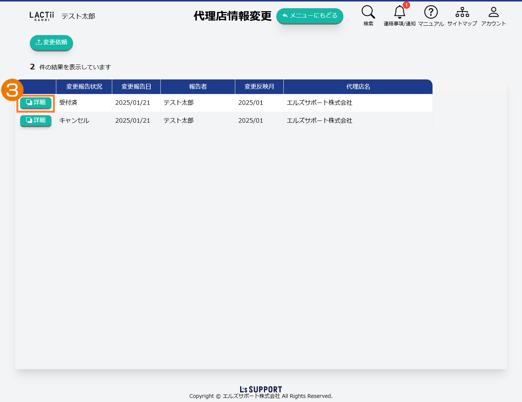Click the 変更依頼 upload button
Viewport: 522px width, 402px height.
point(51,43)
